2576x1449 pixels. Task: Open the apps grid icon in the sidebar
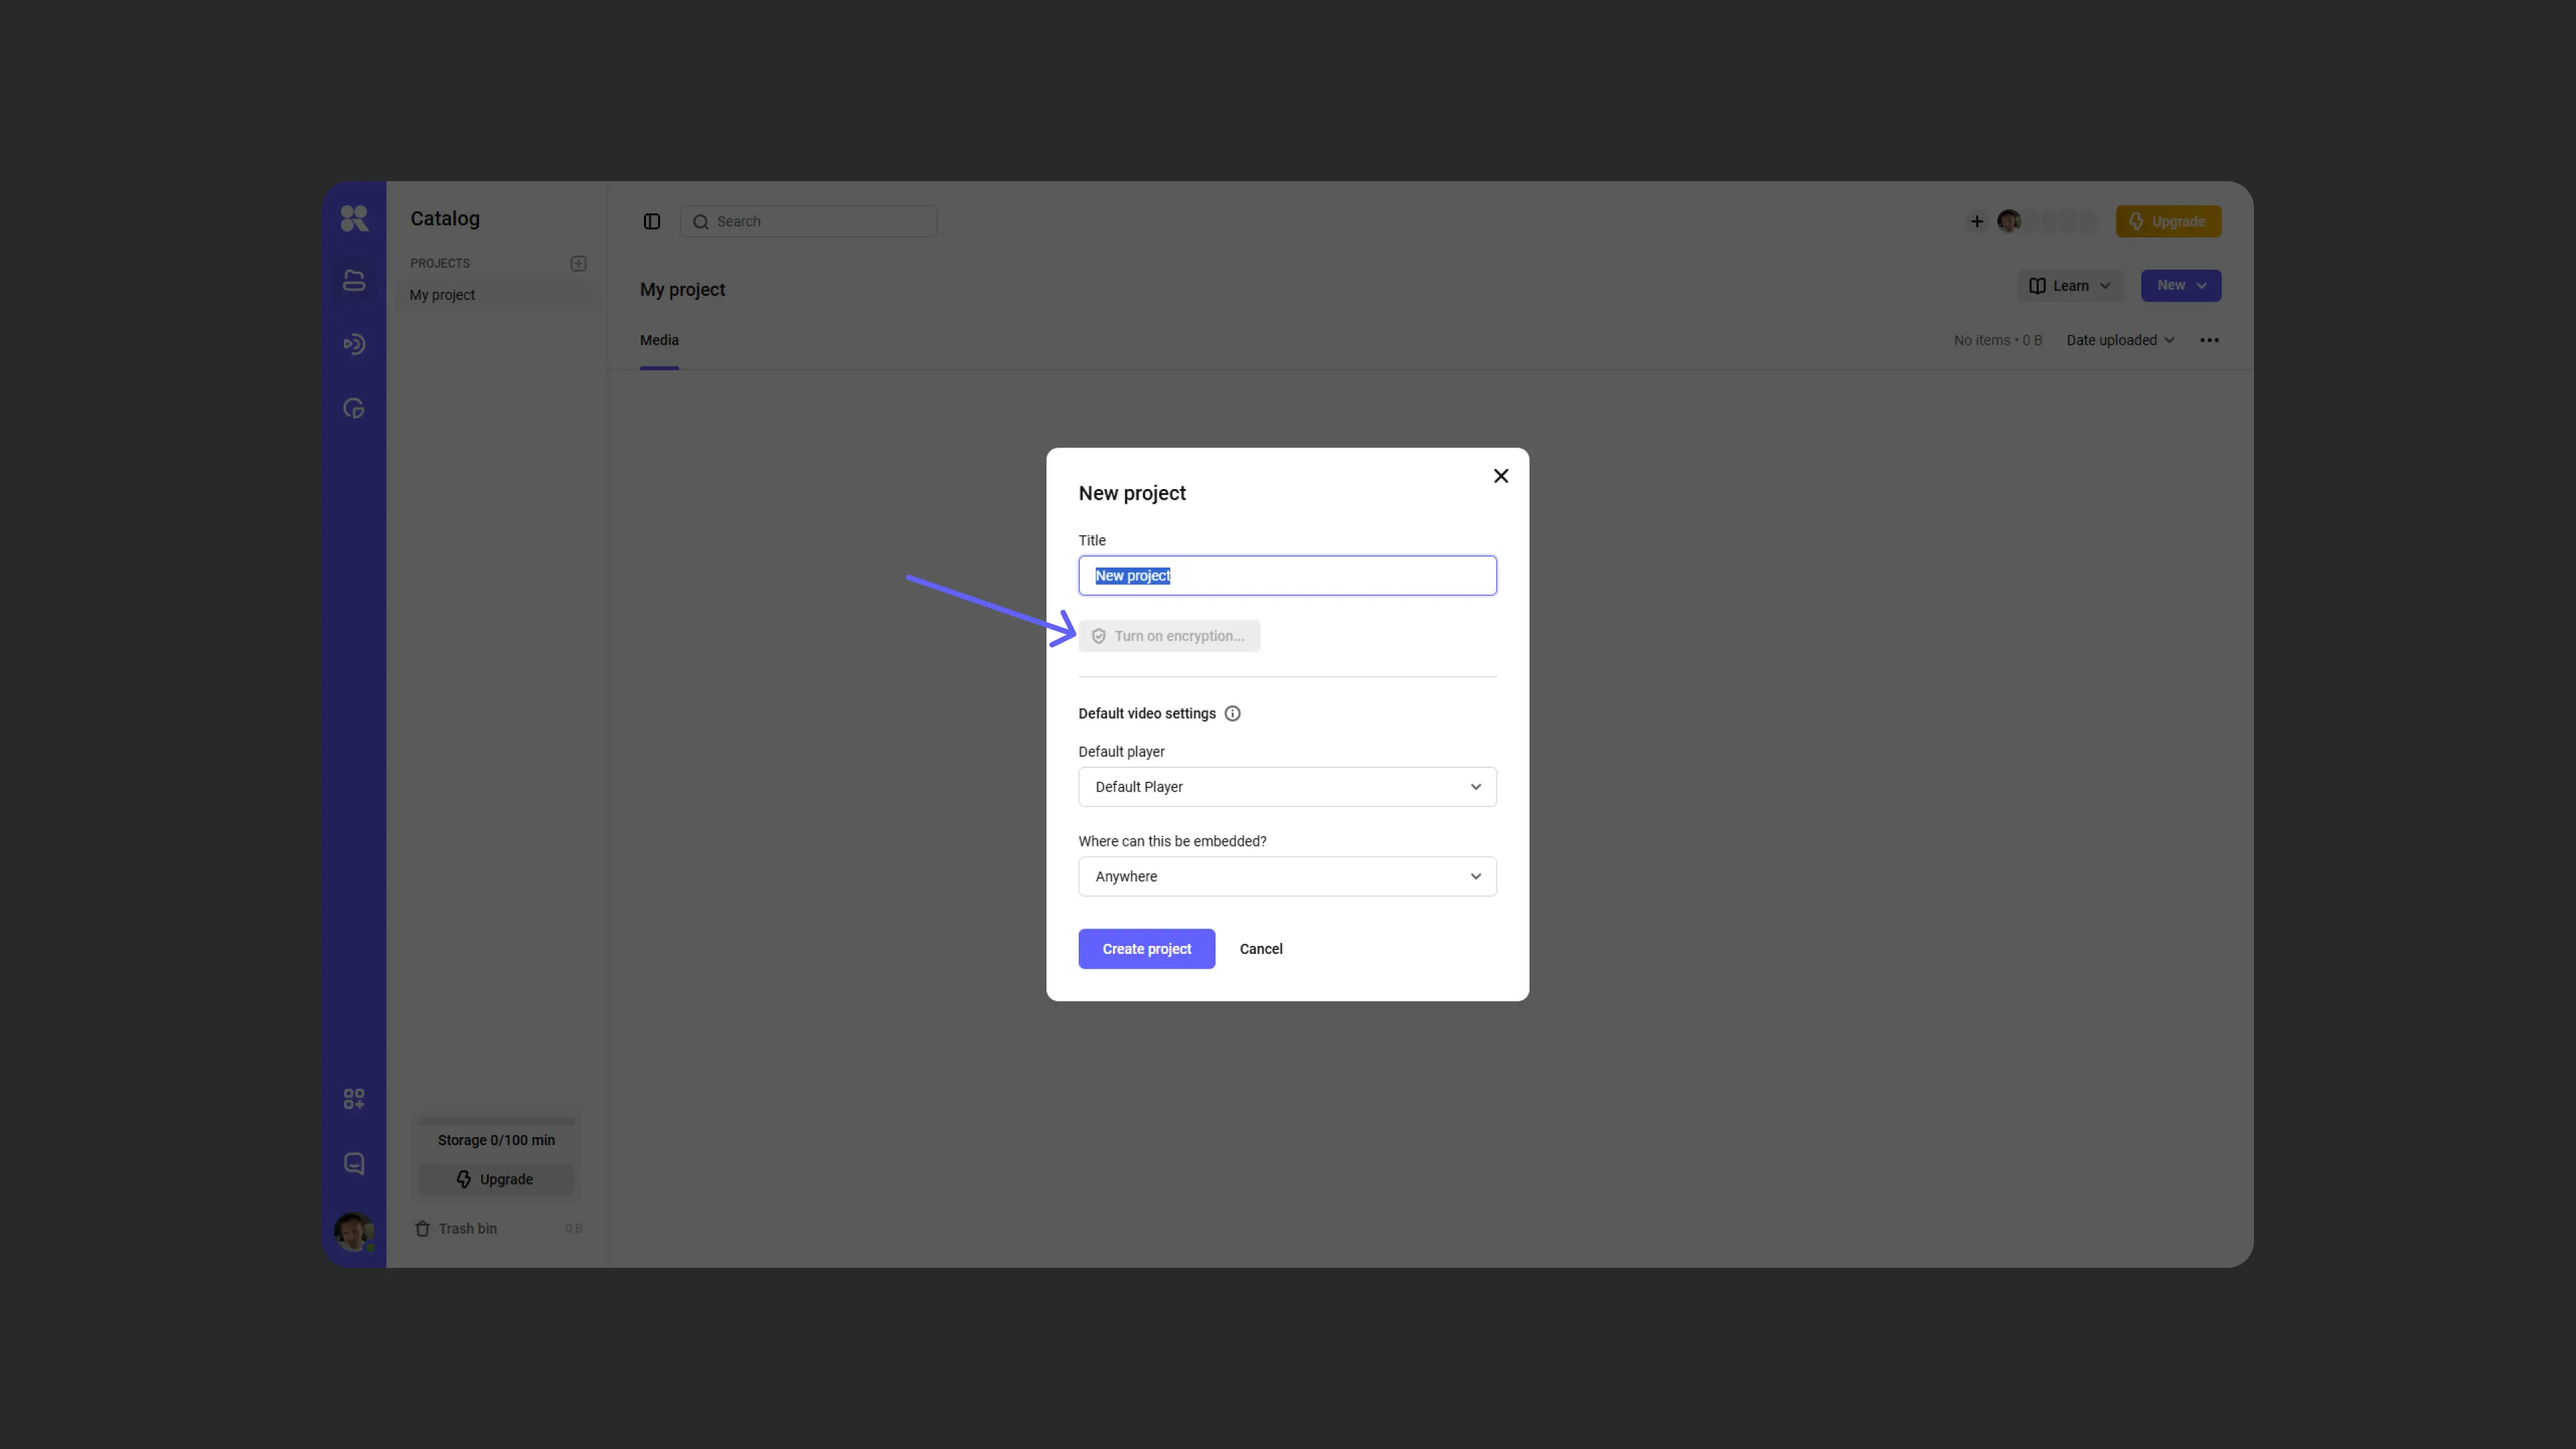tap(354, 1099)
